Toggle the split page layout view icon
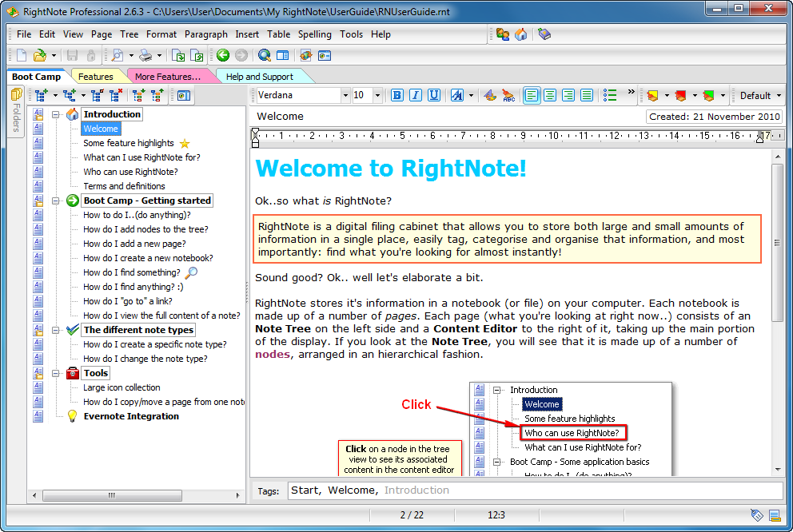The width and height of the screenshot is (793, 532). click(283, 56)
